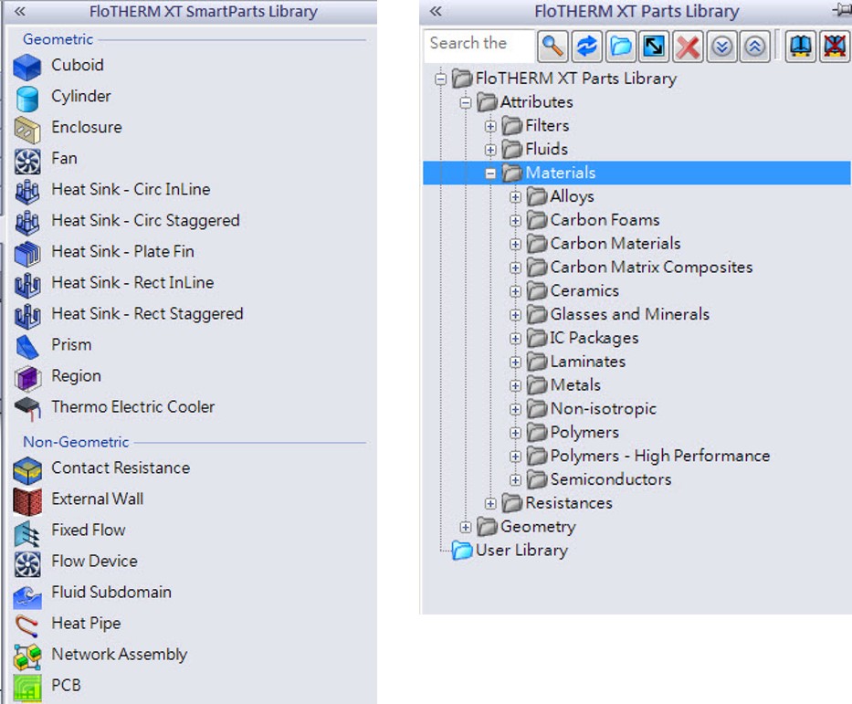Pin the Parts Library panel
The image size is (852, 704).
click(841, 11)
